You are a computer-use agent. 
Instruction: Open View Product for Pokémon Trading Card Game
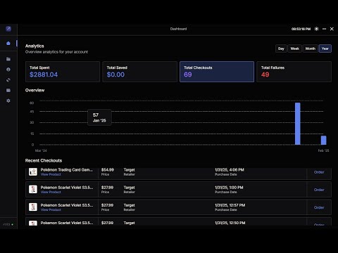(x=51, y=174)
